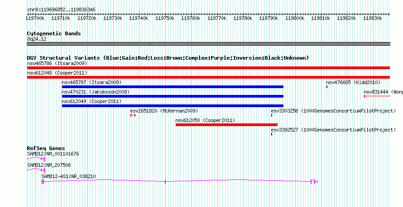Click the SAMD12-AS1 first exon block

pyautogui.click(x=43, y=182)
